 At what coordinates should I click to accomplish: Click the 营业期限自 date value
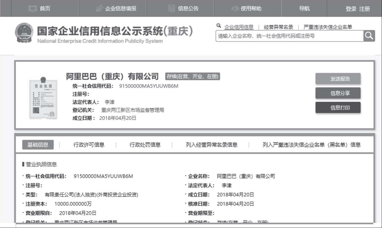pos(78,213)
